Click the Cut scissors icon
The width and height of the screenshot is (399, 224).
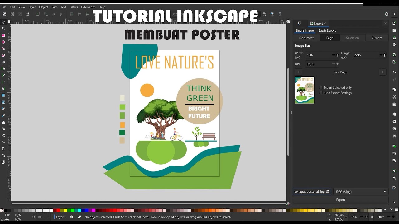click(x=394, y=97)
